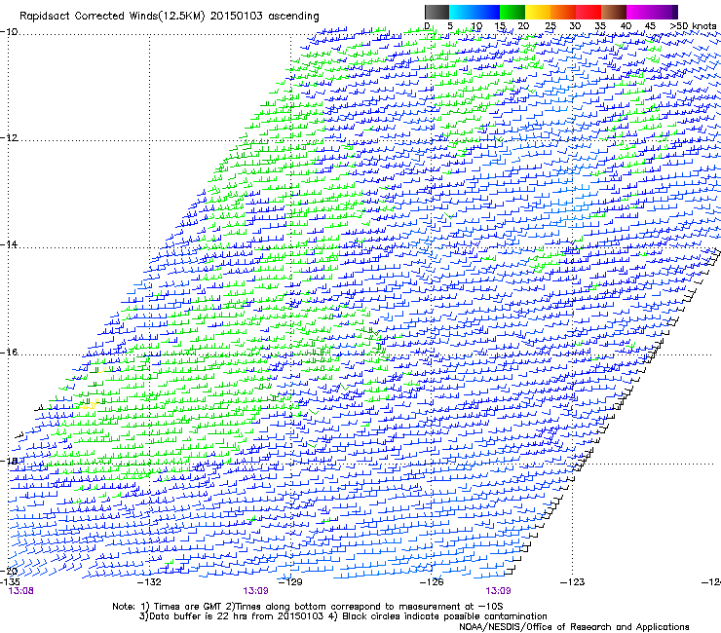
Task: Click the brown 35-40 knots legend swatch
Action: coord(614,12)
